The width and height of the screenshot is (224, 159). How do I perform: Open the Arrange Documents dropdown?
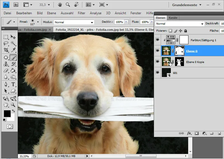pyautogui.click(x=90, y=5)
